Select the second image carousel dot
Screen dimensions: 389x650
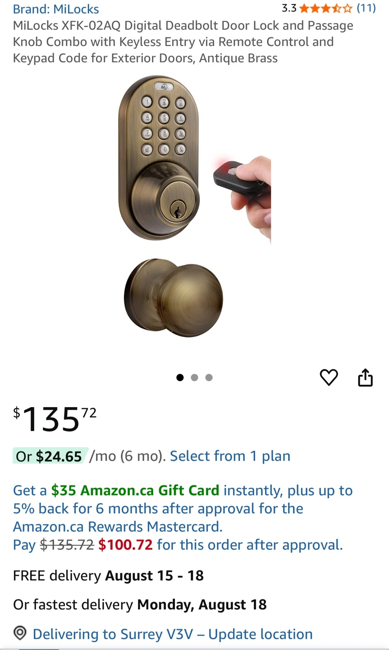(194, 377)
